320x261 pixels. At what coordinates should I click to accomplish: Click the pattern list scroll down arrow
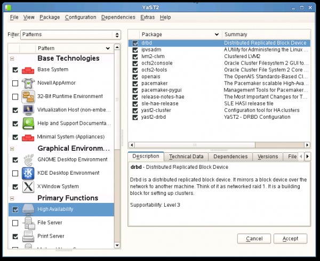click(x=117, y=245)
